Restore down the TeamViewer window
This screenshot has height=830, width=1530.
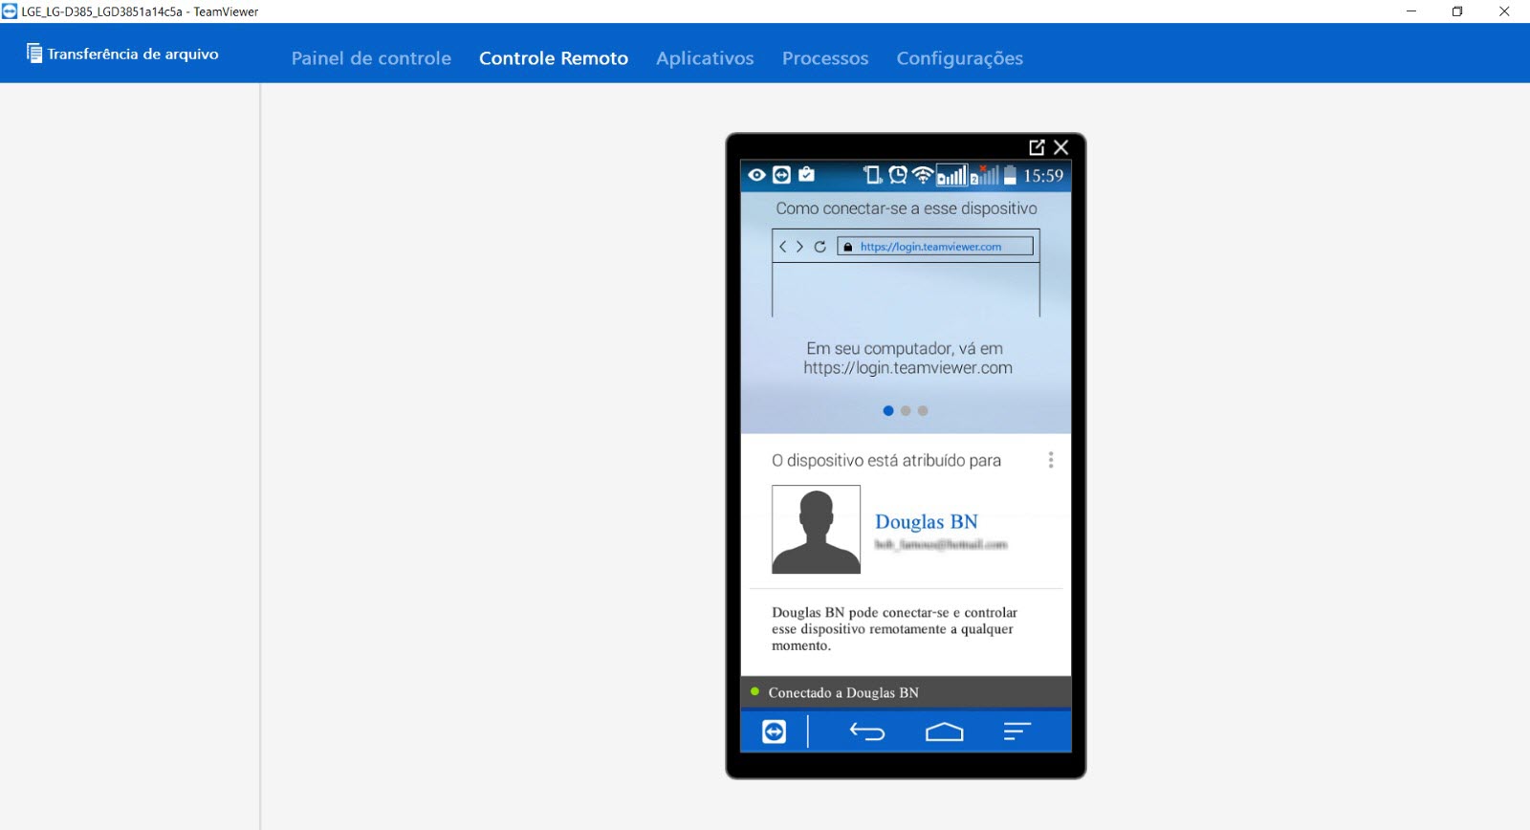[x=1457, y=11]
